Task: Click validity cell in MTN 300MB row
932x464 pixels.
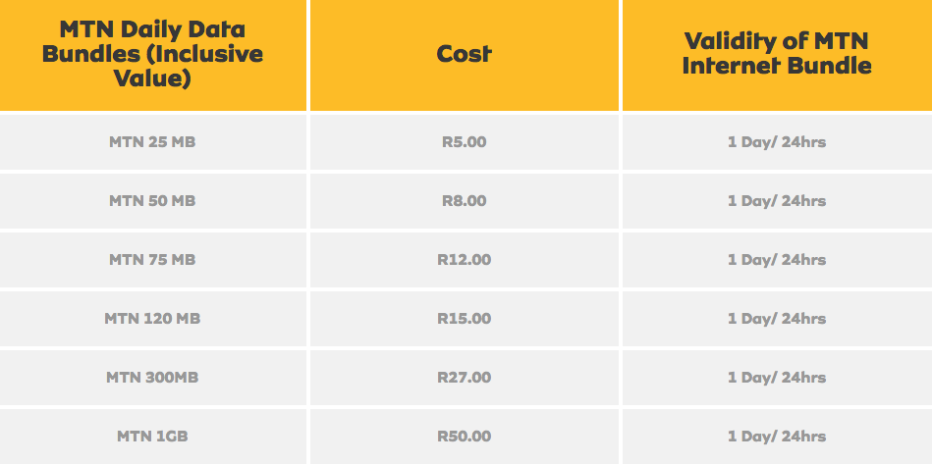Action: 777,377
